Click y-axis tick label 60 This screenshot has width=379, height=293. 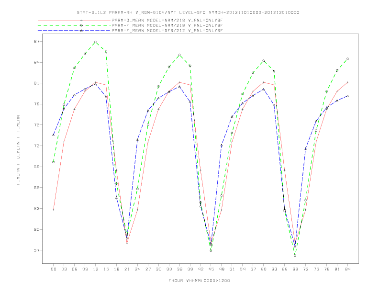(37, 229)
